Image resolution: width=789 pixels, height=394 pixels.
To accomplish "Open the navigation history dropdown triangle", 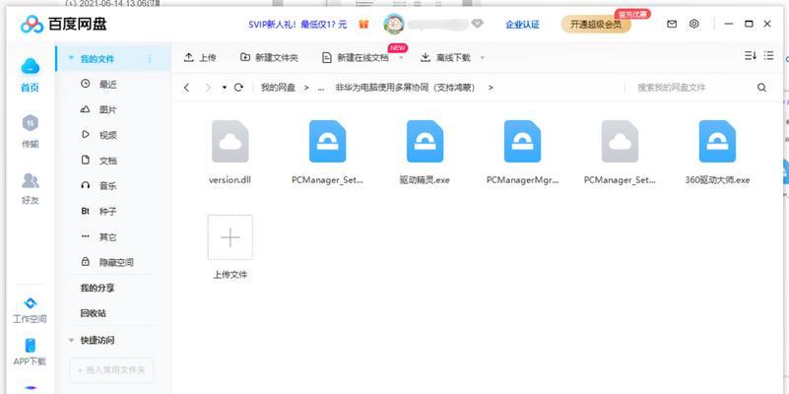I will point(225,88).
